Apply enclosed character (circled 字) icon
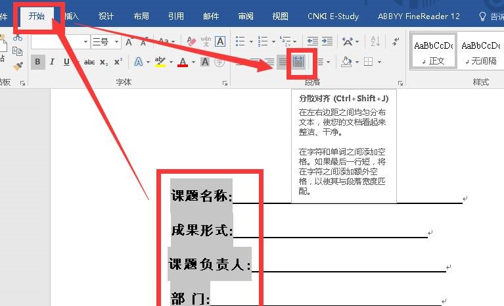 (x=219, y=62)
